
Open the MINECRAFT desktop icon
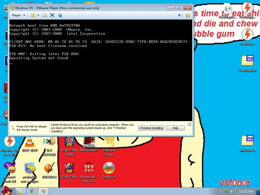(89, 144)
